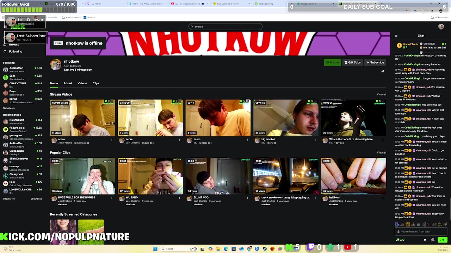Image resolution: width=451 pixels, height=253 pixels.
Task: Click the search magnifier icon
Action: point(192,27)
